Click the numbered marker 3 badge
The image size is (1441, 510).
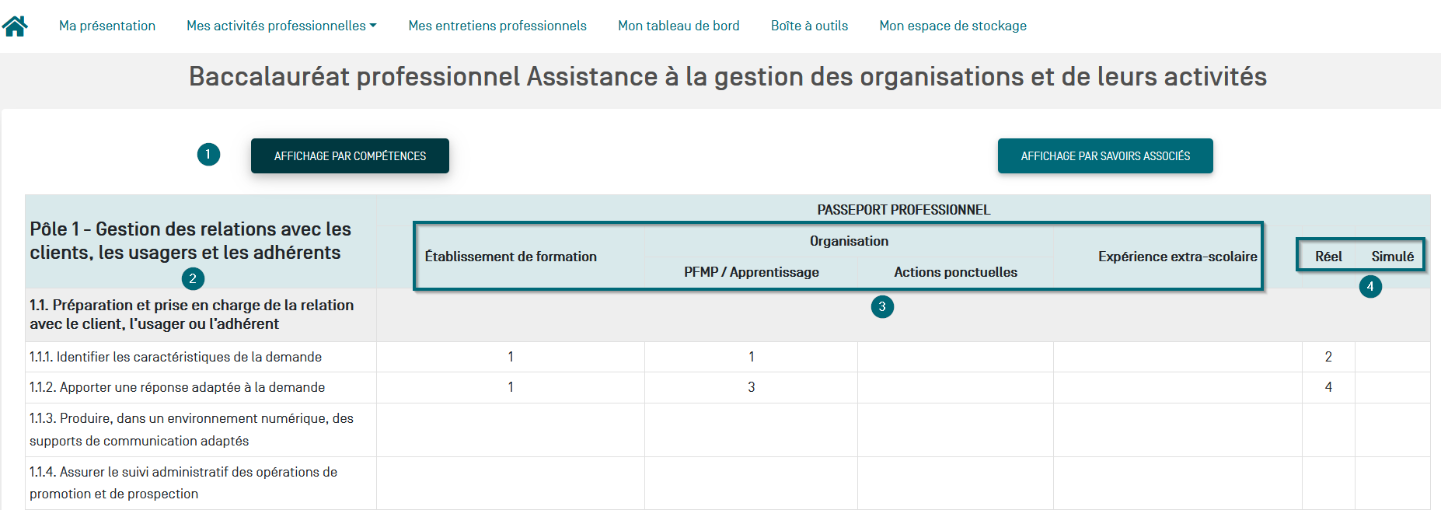click(882, 306)
